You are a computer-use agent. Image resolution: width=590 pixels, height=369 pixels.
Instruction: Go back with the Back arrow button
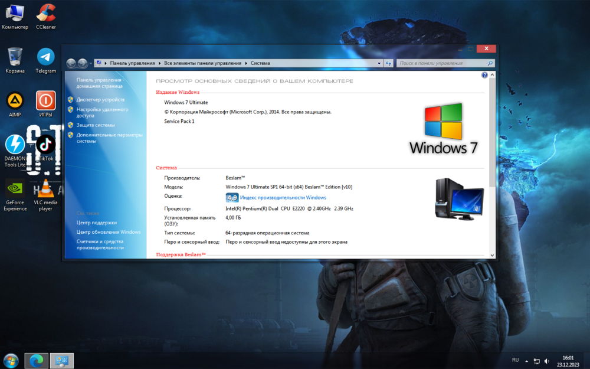71,63
